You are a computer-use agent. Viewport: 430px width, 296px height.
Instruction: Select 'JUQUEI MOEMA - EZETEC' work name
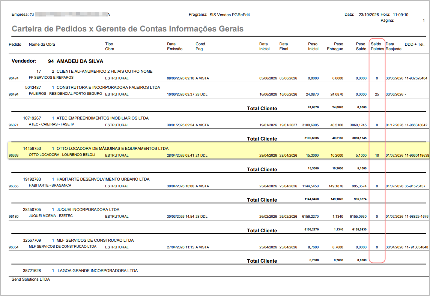[x=51, y=216]
